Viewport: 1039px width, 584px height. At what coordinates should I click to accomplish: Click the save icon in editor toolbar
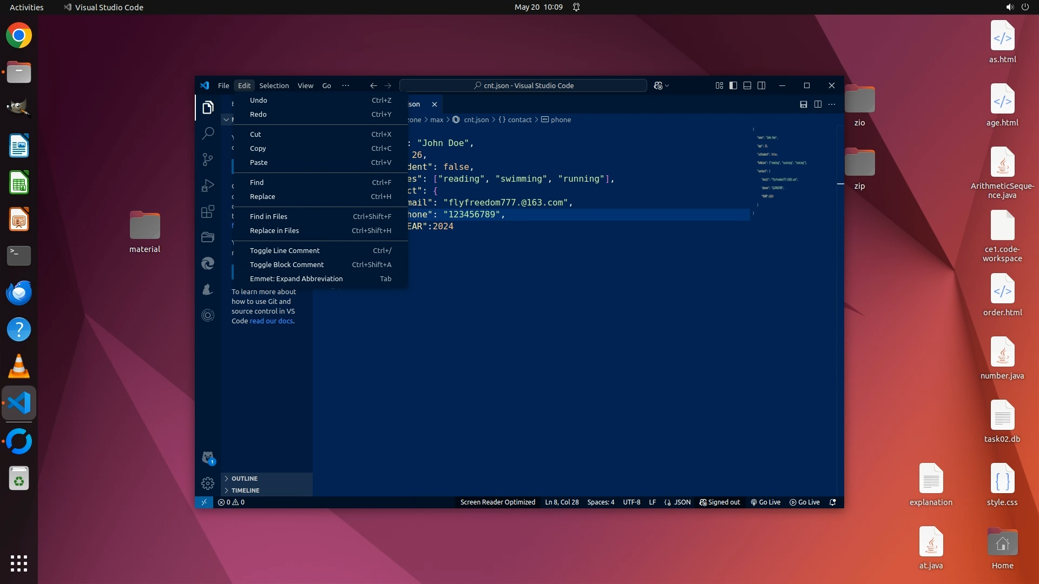pos(804,104)
